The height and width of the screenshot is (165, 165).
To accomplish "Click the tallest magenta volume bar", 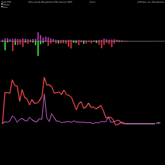I will coord(38,37).
